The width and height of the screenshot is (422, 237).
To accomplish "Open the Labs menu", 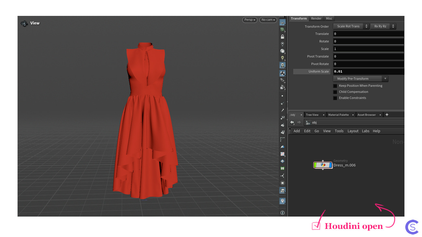I will 366,131.
